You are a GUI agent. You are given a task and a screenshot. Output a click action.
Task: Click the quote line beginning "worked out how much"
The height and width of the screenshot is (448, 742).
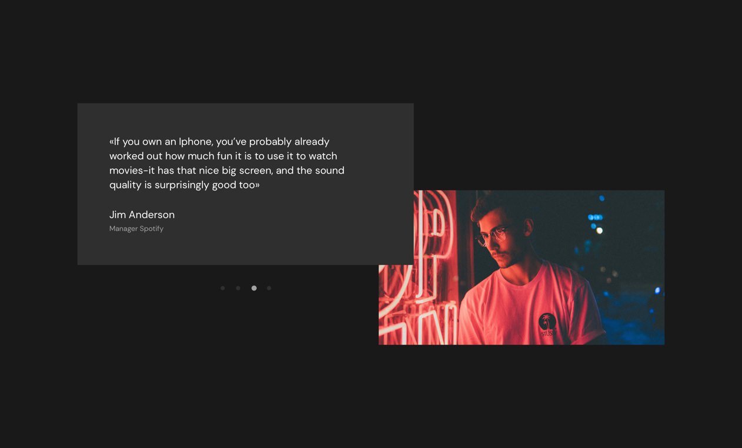[x=223, y=156]
